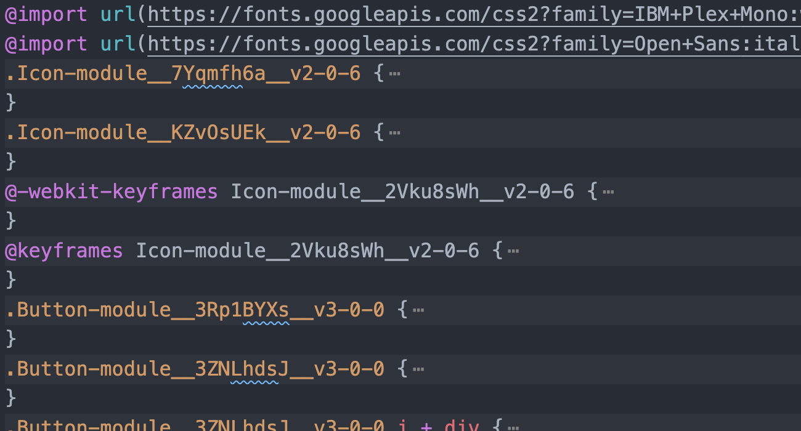Click the underlined 'Lhds' warning text
801x431 pixels.
254,369
